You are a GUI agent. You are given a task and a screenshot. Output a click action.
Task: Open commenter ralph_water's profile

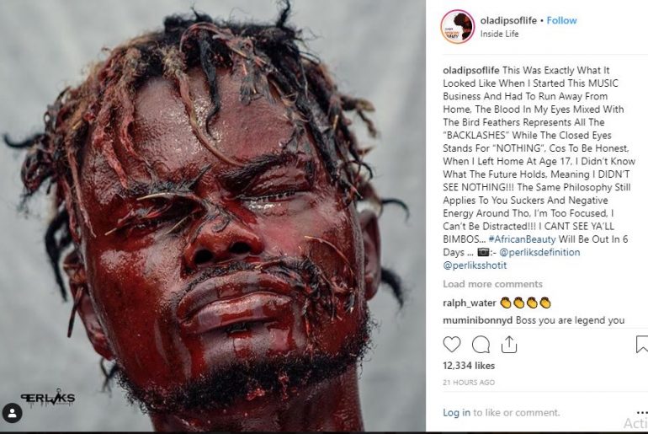pos(470,303)
